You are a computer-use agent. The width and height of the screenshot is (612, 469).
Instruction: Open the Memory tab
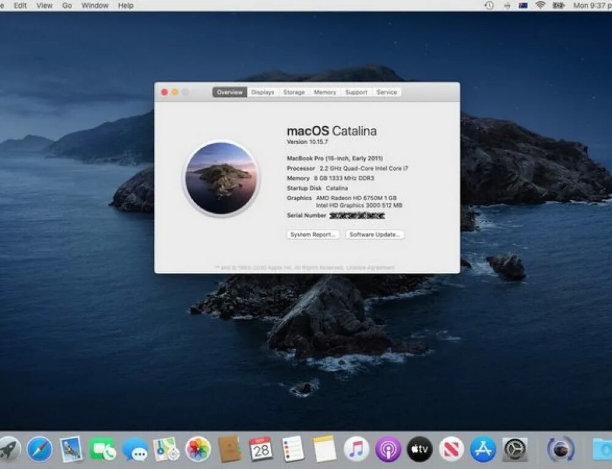[325, 92]
